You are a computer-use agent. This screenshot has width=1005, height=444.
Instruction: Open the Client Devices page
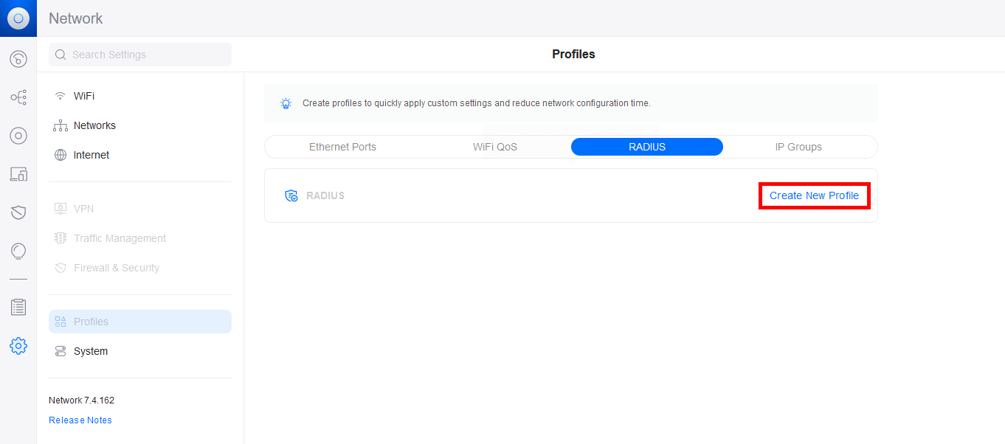point(18,174)
